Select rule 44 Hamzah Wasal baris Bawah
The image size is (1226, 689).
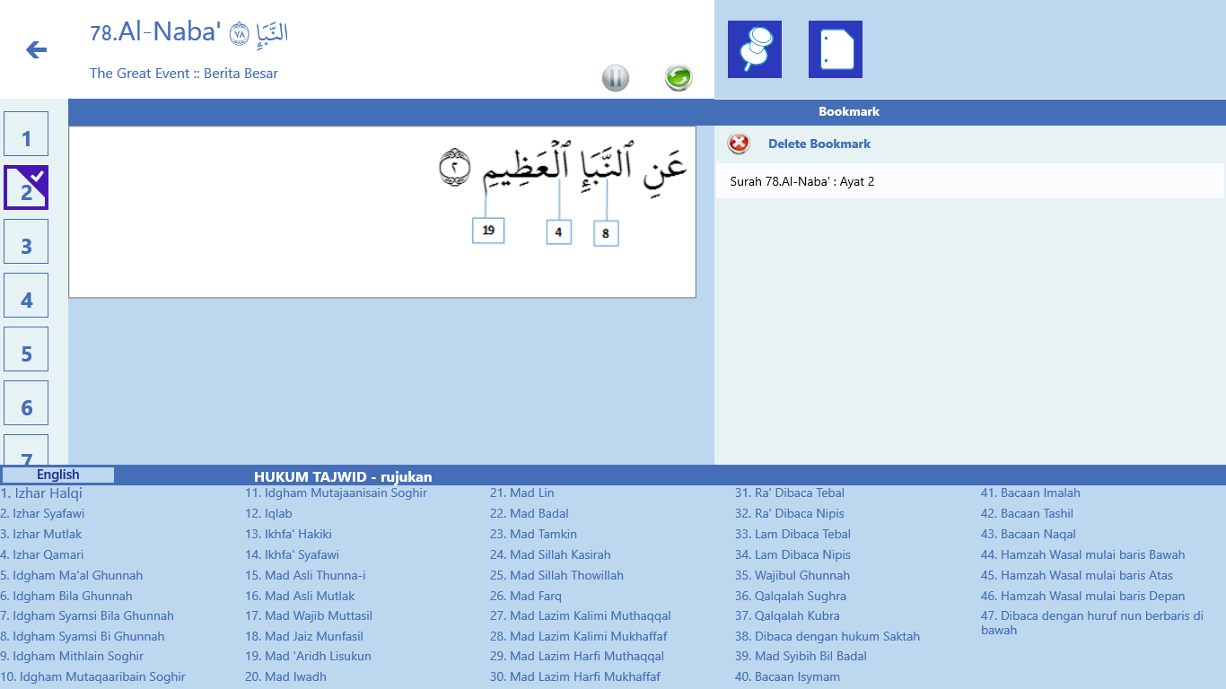click(1082, 554)
